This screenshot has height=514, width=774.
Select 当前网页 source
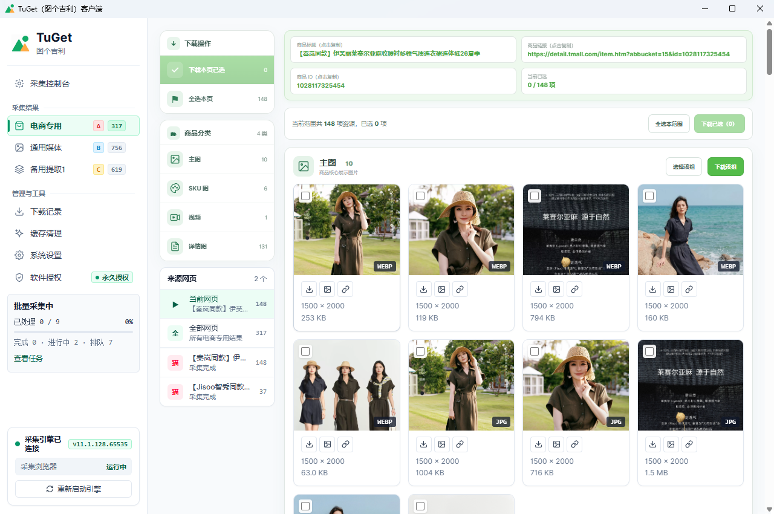[x=217, y=304]
